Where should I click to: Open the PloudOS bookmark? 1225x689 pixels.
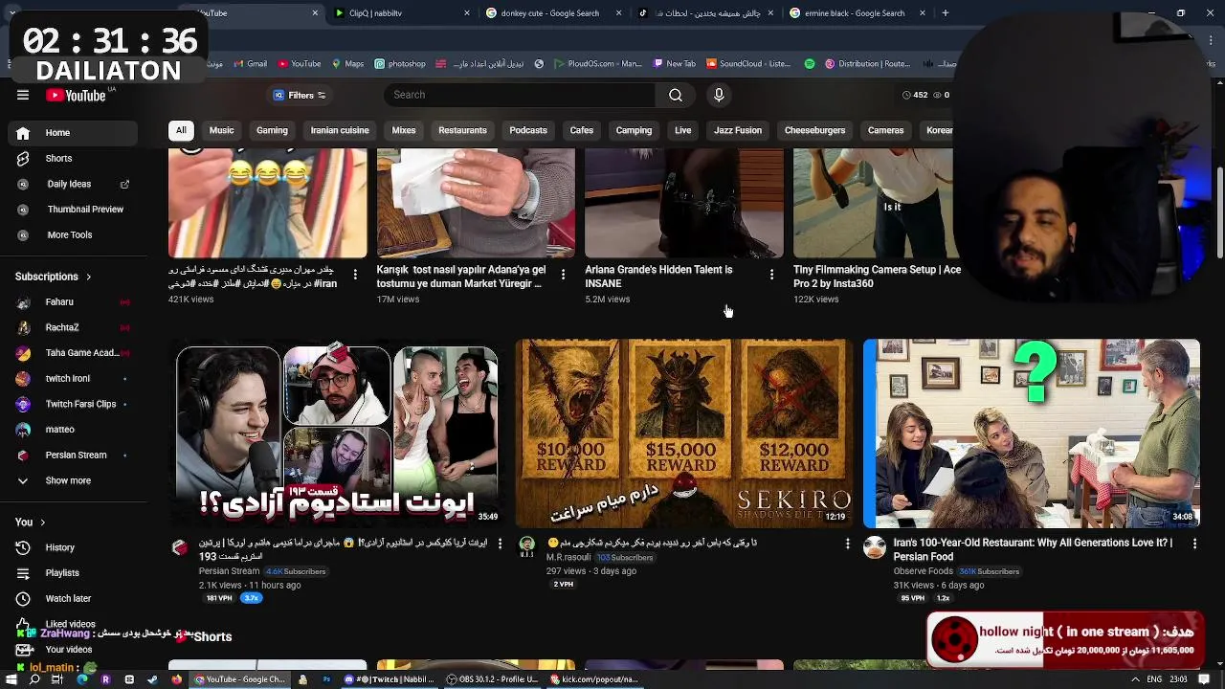596,64
